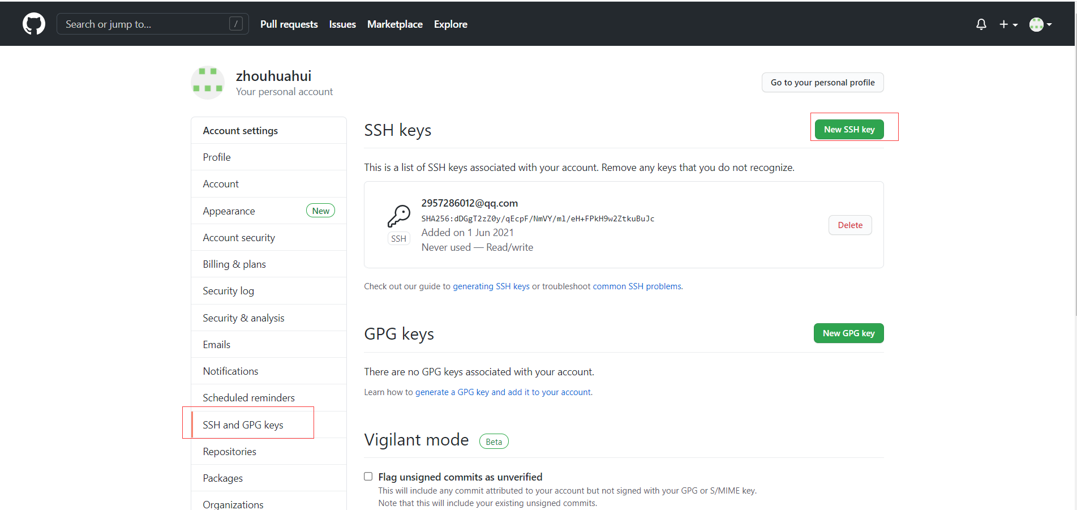Click the New badge next to Appearance
The width and height of the screenshot is (1077, 510).
tap(320, 211)
